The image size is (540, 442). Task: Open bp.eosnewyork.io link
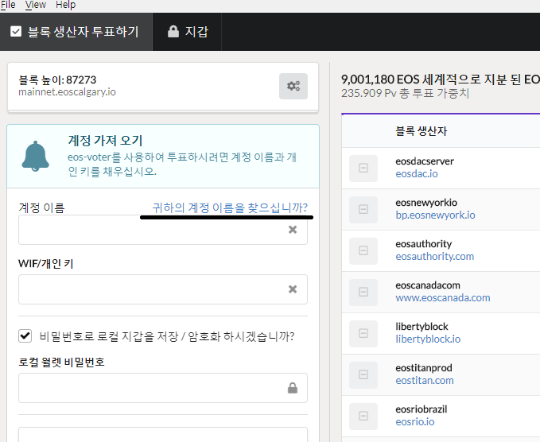click(x=435, y=215)
